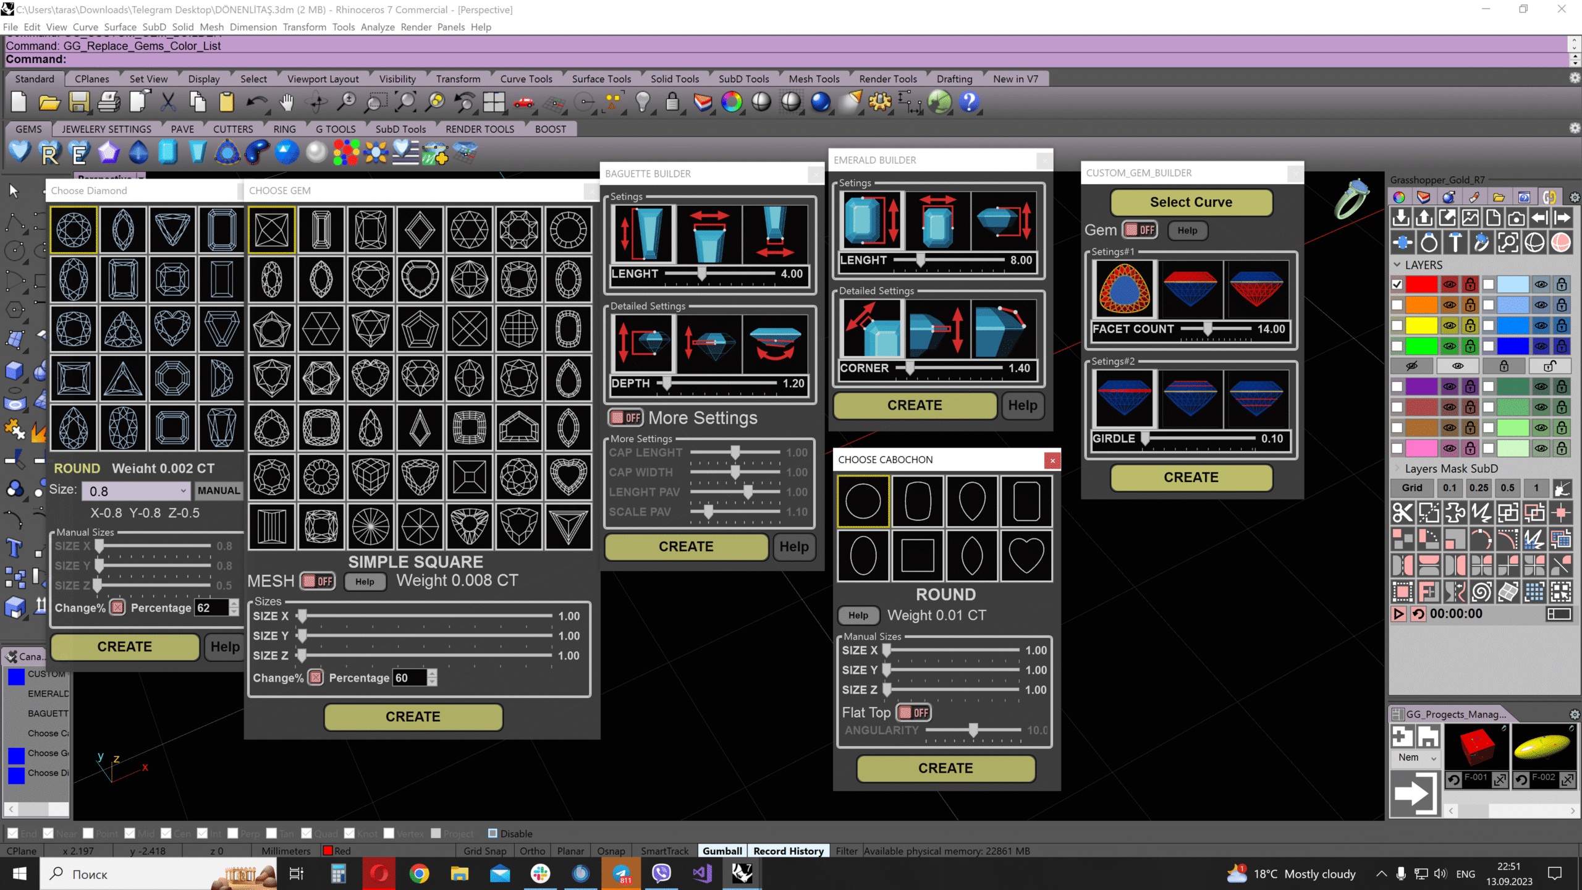Screen dimensions: 1582x890
Task: Open the Four Viewports layout icon
Action: click(x=494, y=102)
